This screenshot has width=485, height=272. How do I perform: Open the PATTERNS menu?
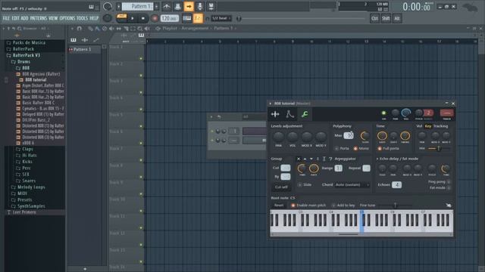tap(39, 18)
